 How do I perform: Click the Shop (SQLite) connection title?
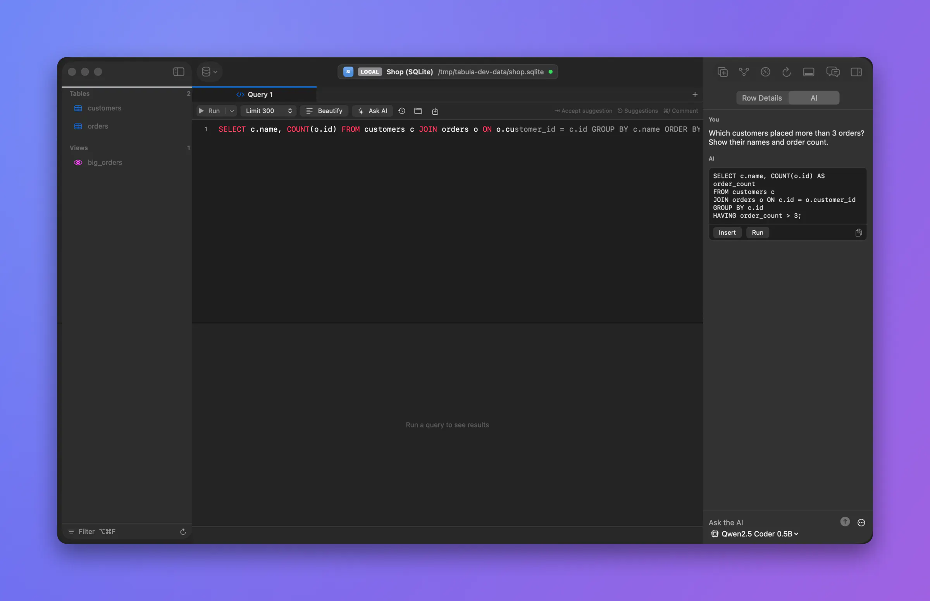pos(409,72)
